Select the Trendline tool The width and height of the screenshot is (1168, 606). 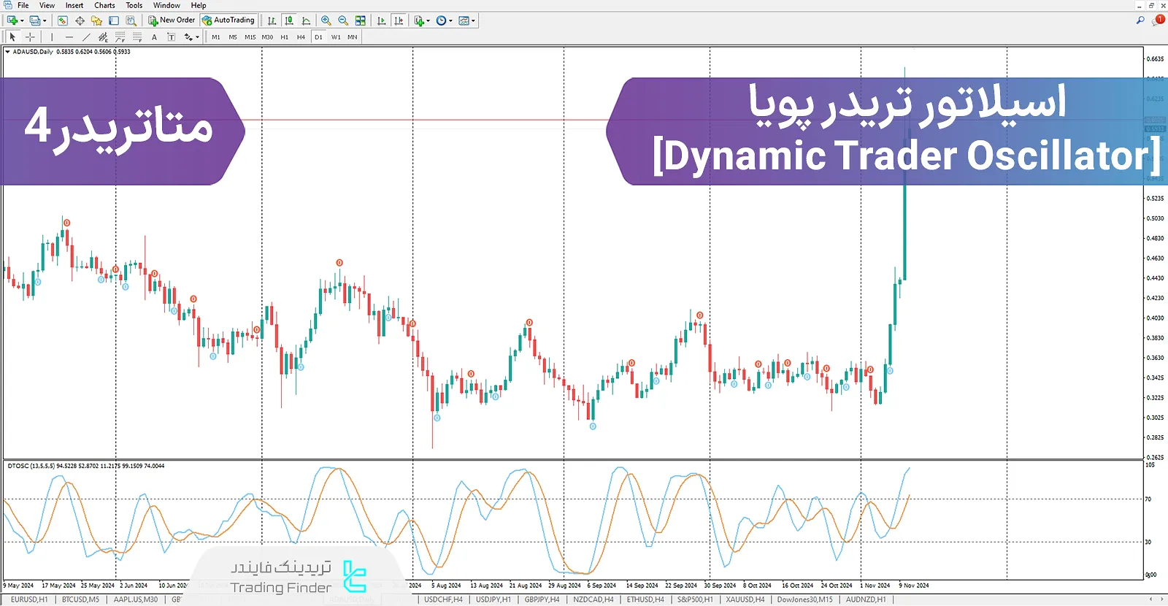click(x=86, y=37)
